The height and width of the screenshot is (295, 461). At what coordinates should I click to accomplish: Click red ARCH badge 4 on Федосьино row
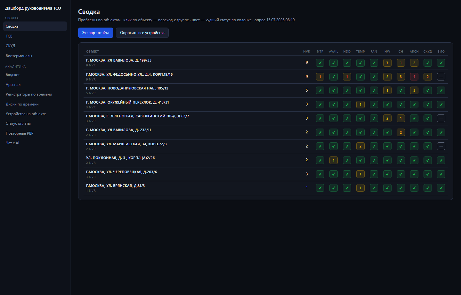tap(414, 77)
